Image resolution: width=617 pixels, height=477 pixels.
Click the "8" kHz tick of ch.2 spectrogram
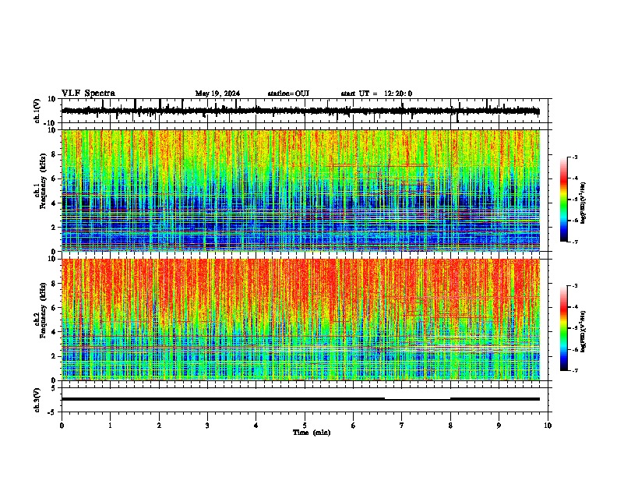pyautogui.click(x=55, y=284)
